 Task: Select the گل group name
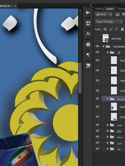coord(119,52)
